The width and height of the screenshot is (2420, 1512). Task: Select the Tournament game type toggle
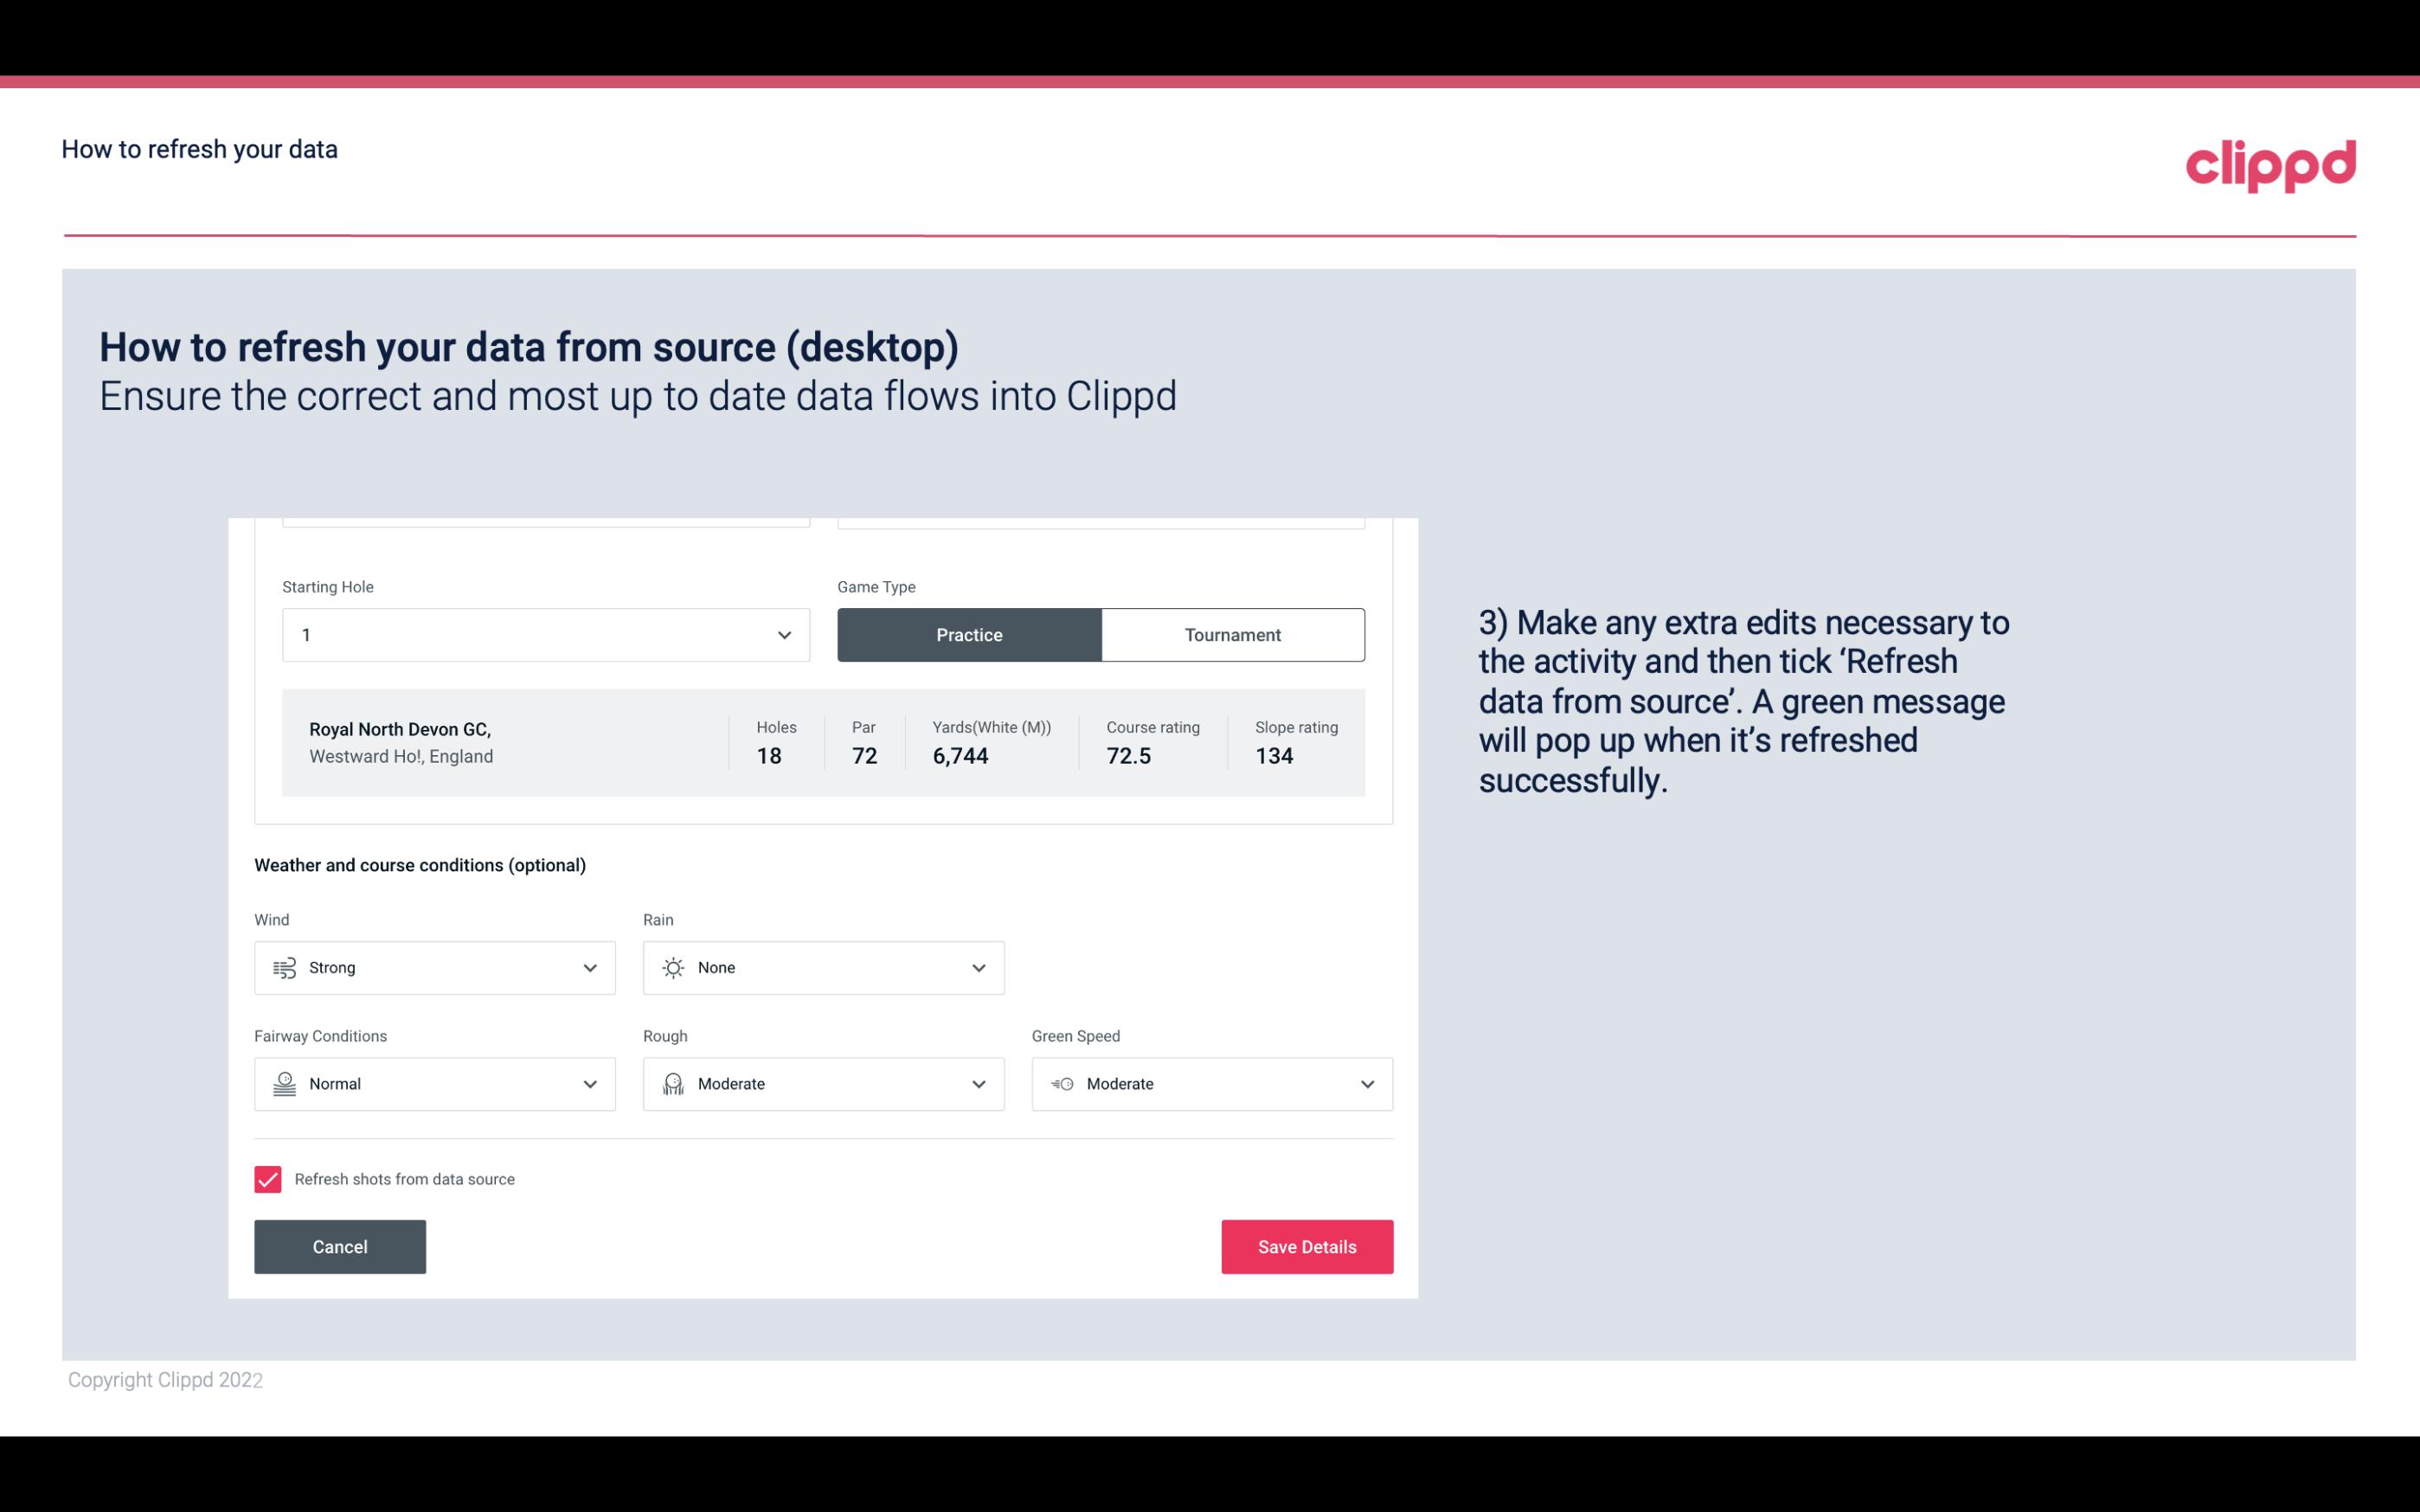(x=1232, y=634)
